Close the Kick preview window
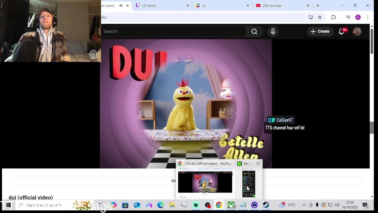The width and height of the screenshot is (378, 213). (258, 163)
